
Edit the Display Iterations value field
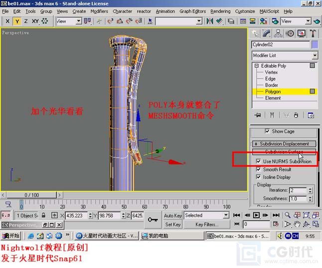(x=298, y=190)
